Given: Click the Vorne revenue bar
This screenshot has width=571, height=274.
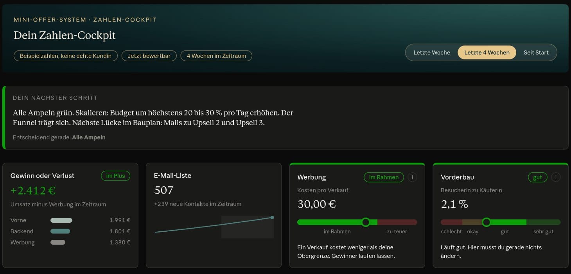Looking at the screenshot, I should tap(61, 220).
